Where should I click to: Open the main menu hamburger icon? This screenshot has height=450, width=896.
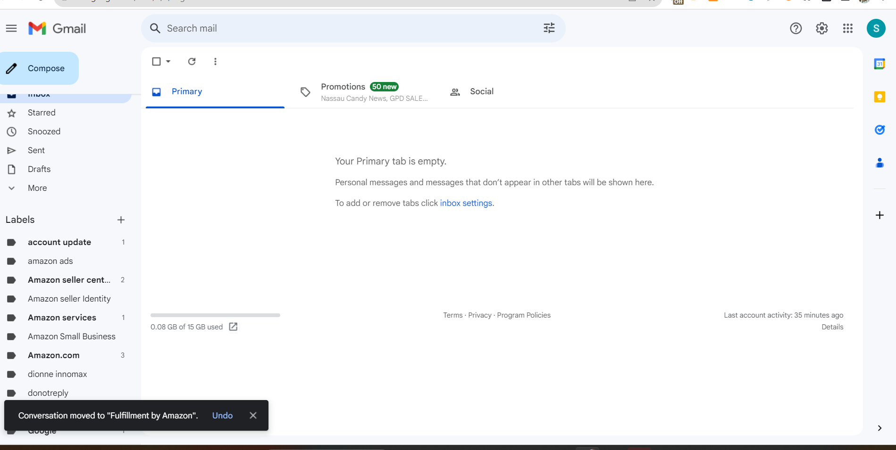click(11, 28)
